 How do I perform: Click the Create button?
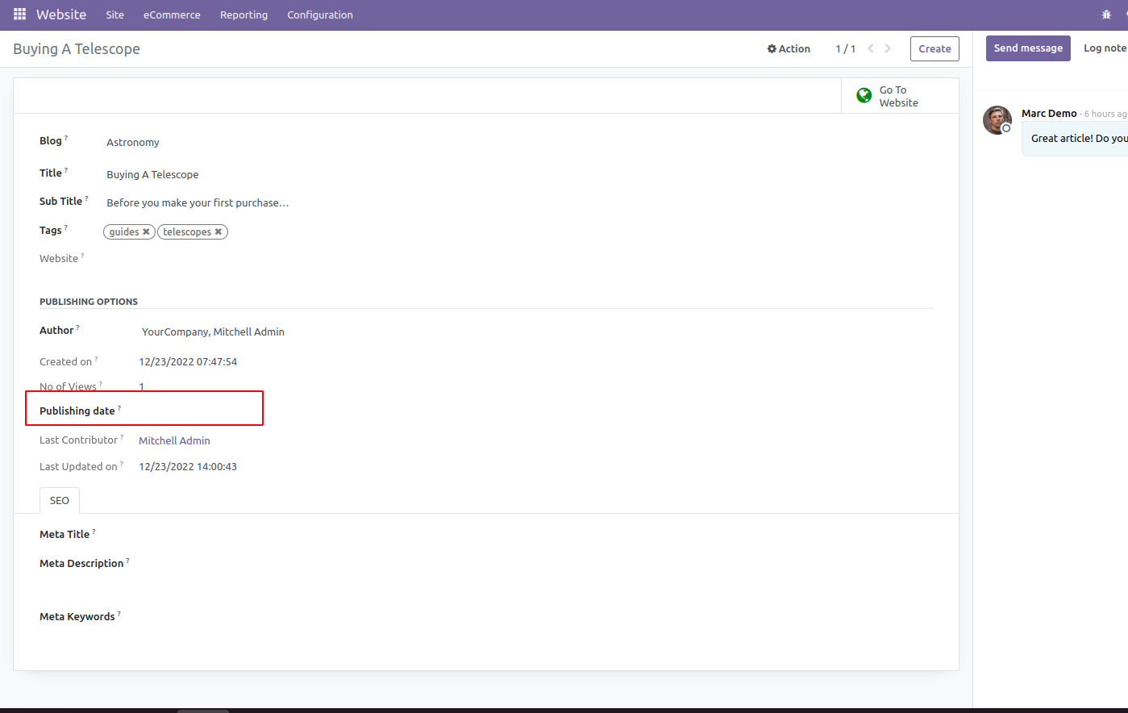(x=934, y=48)
